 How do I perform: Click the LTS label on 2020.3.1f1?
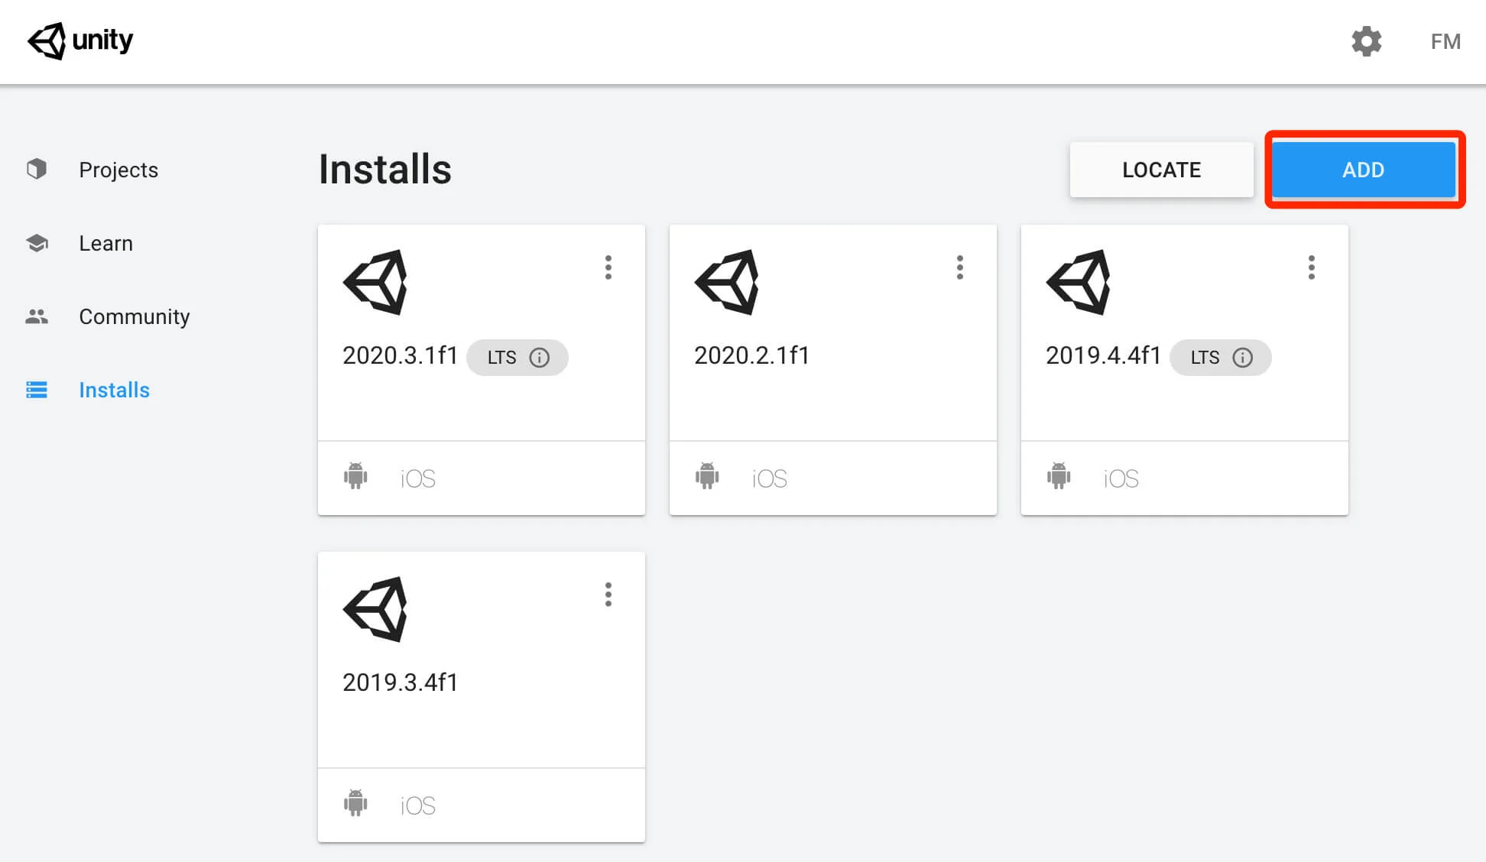pos(502,358)
